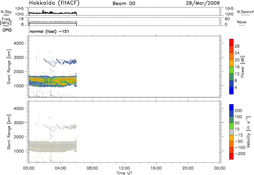This screenshot has height=175, width=254.
Task: Click the 'Hokkaido (fitACF)' title text
Action: (x=54, y=3)
